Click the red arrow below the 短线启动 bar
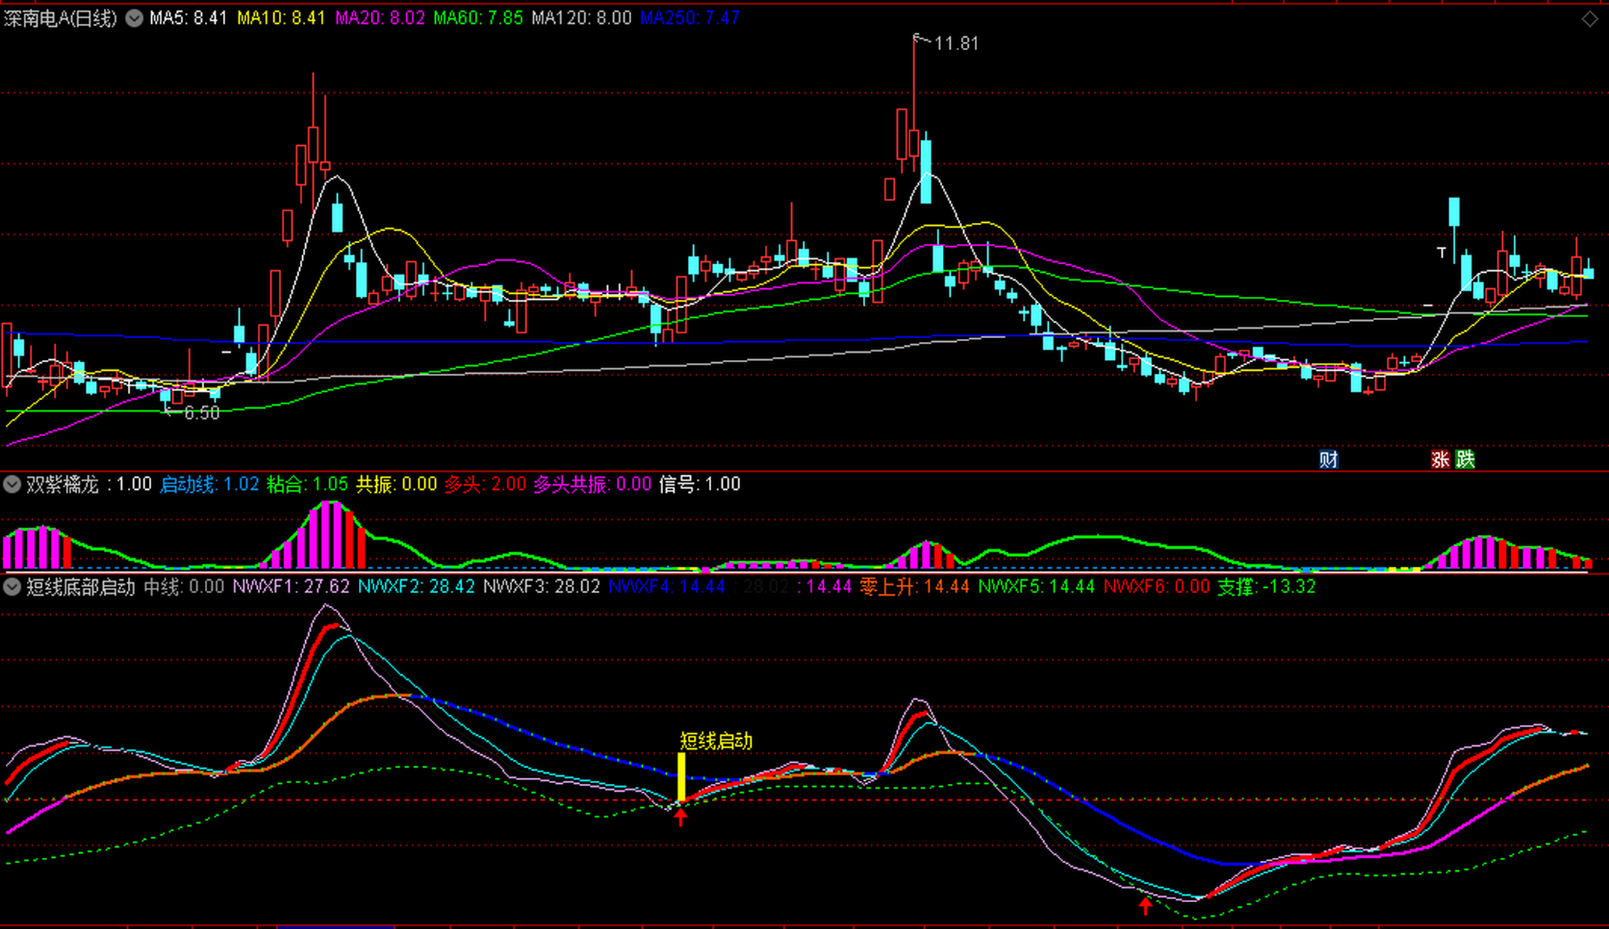The width and height of the screenshot is (1609, 929). (x=681, y=818)
